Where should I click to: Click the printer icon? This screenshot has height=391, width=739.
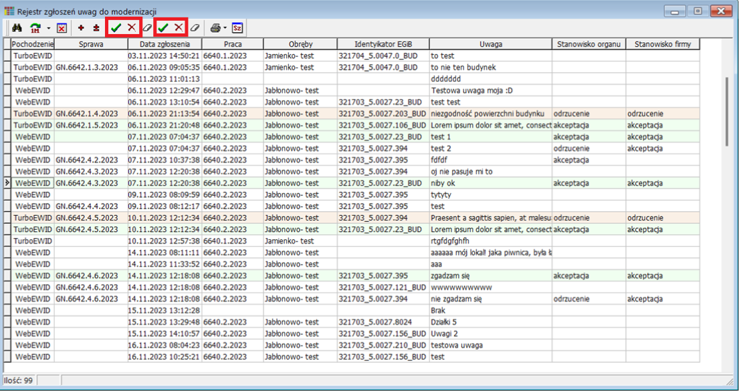pyautogui.click(x=215, y=28)
